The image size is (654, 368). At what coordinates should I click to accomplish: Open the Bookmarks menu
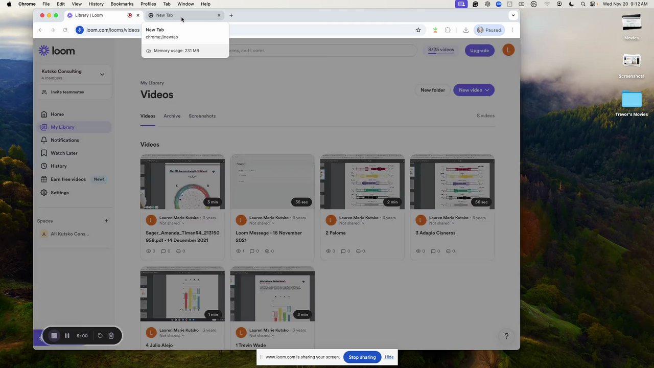tap(122, 4)
